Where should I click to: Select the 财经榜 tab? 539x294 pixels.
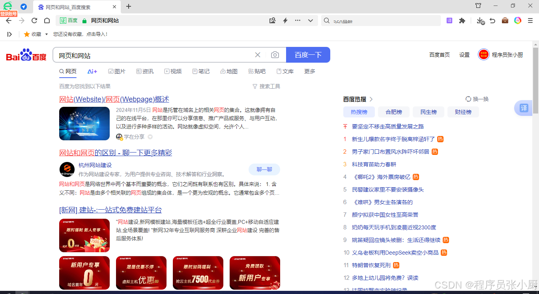point(463,112)
